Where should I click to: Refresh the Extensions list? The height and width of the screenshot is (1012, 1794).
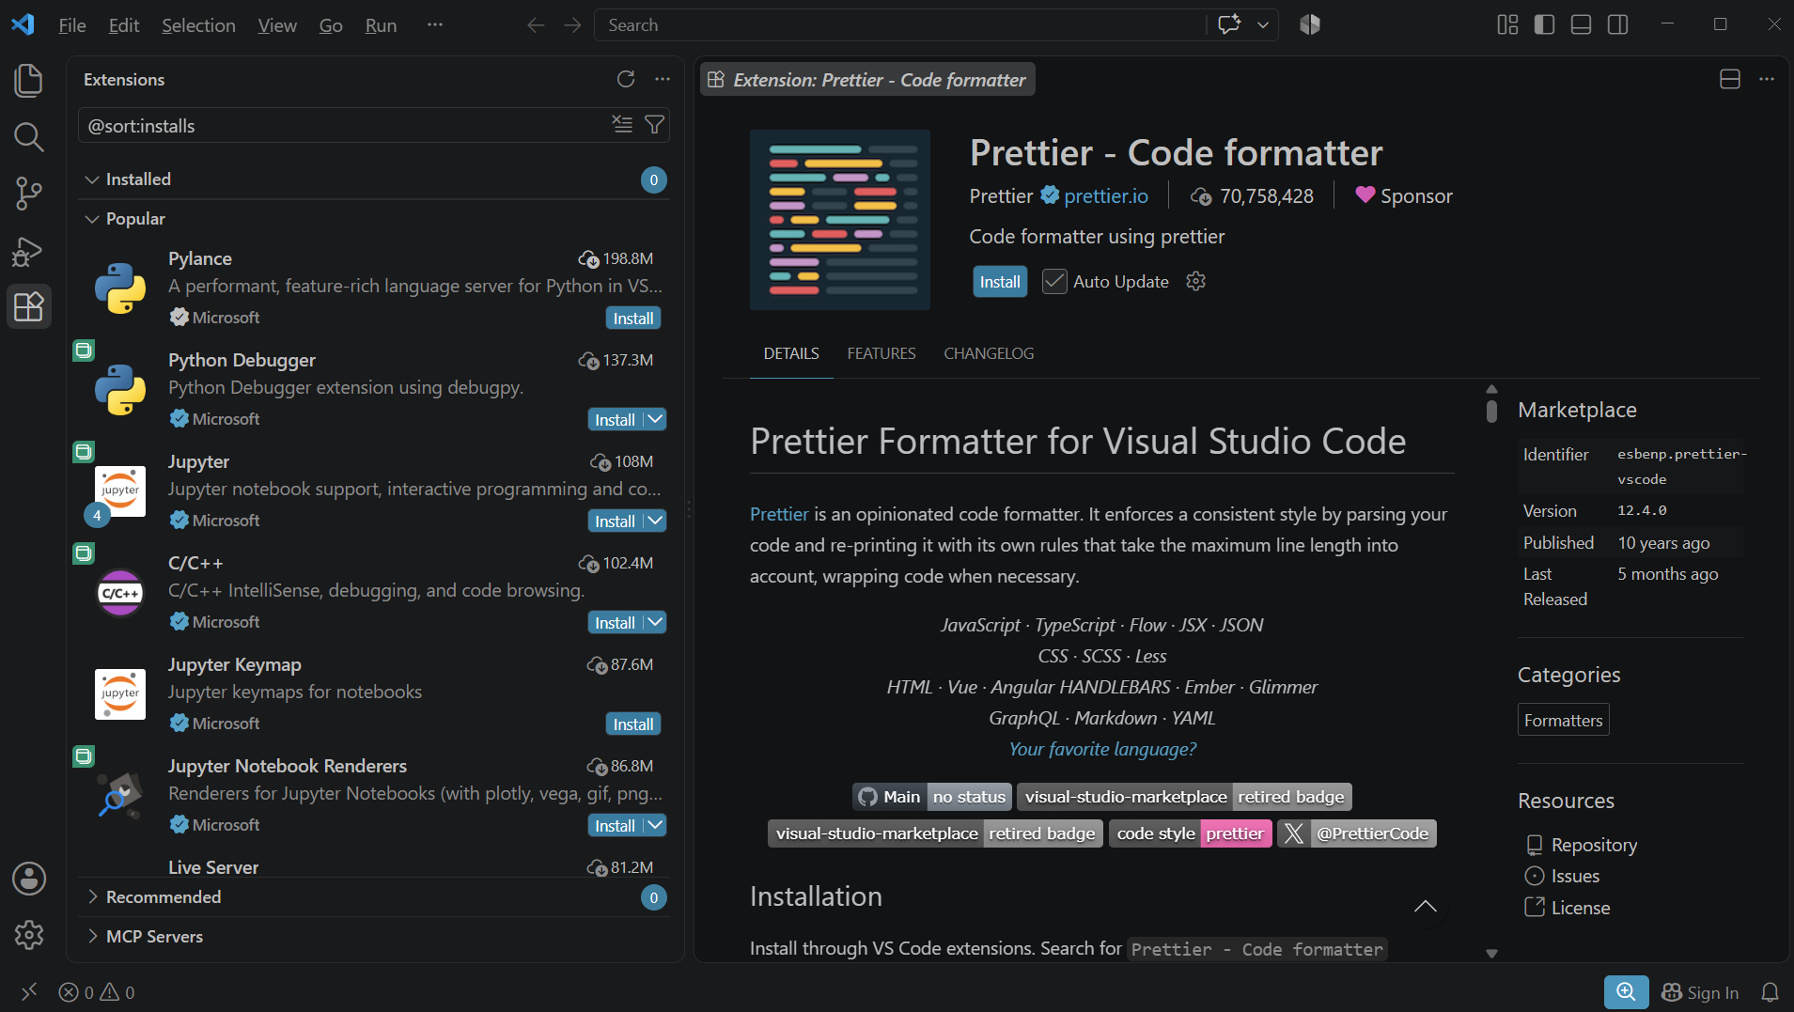click(x=626, y=79)
